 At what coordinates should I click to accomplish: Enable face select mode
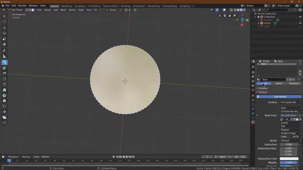[33, 10]
